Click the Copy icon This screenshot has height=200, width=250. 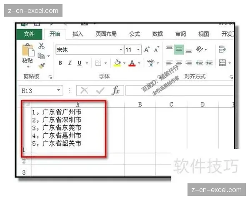pyautogui.click(x=41, y=56)
